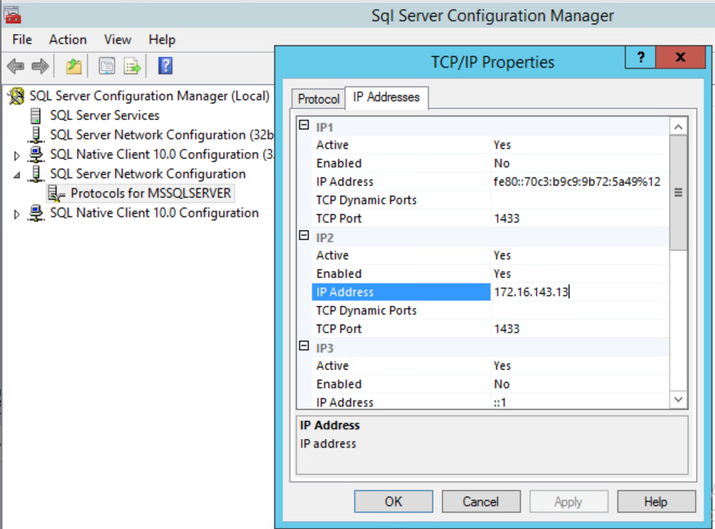Select the IP3 Active row
Image resolution: width=715 pixels, height=529 pixels.
(490, 366)
